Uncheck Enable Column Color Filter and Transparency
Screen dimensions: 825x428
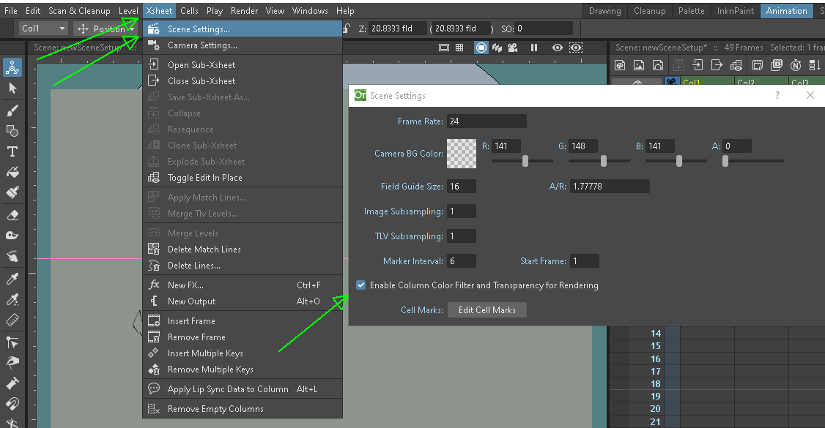[x=360, y=285]
